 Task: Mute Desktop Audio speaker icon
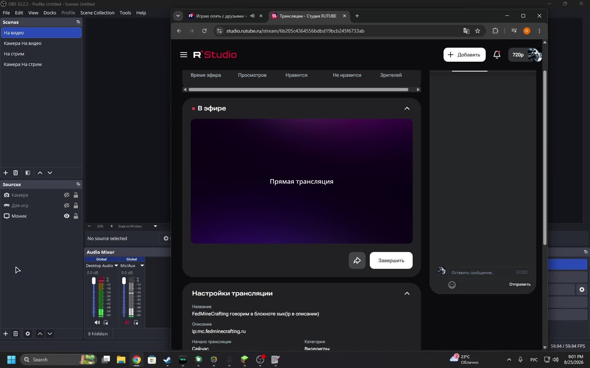tap(97, 322)
